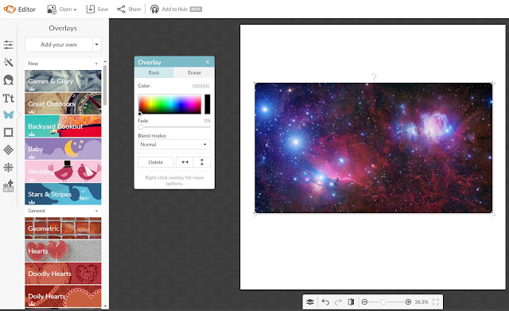Open the Basic Edits sliders tab
509x311 pixels.
click(9, 45)
